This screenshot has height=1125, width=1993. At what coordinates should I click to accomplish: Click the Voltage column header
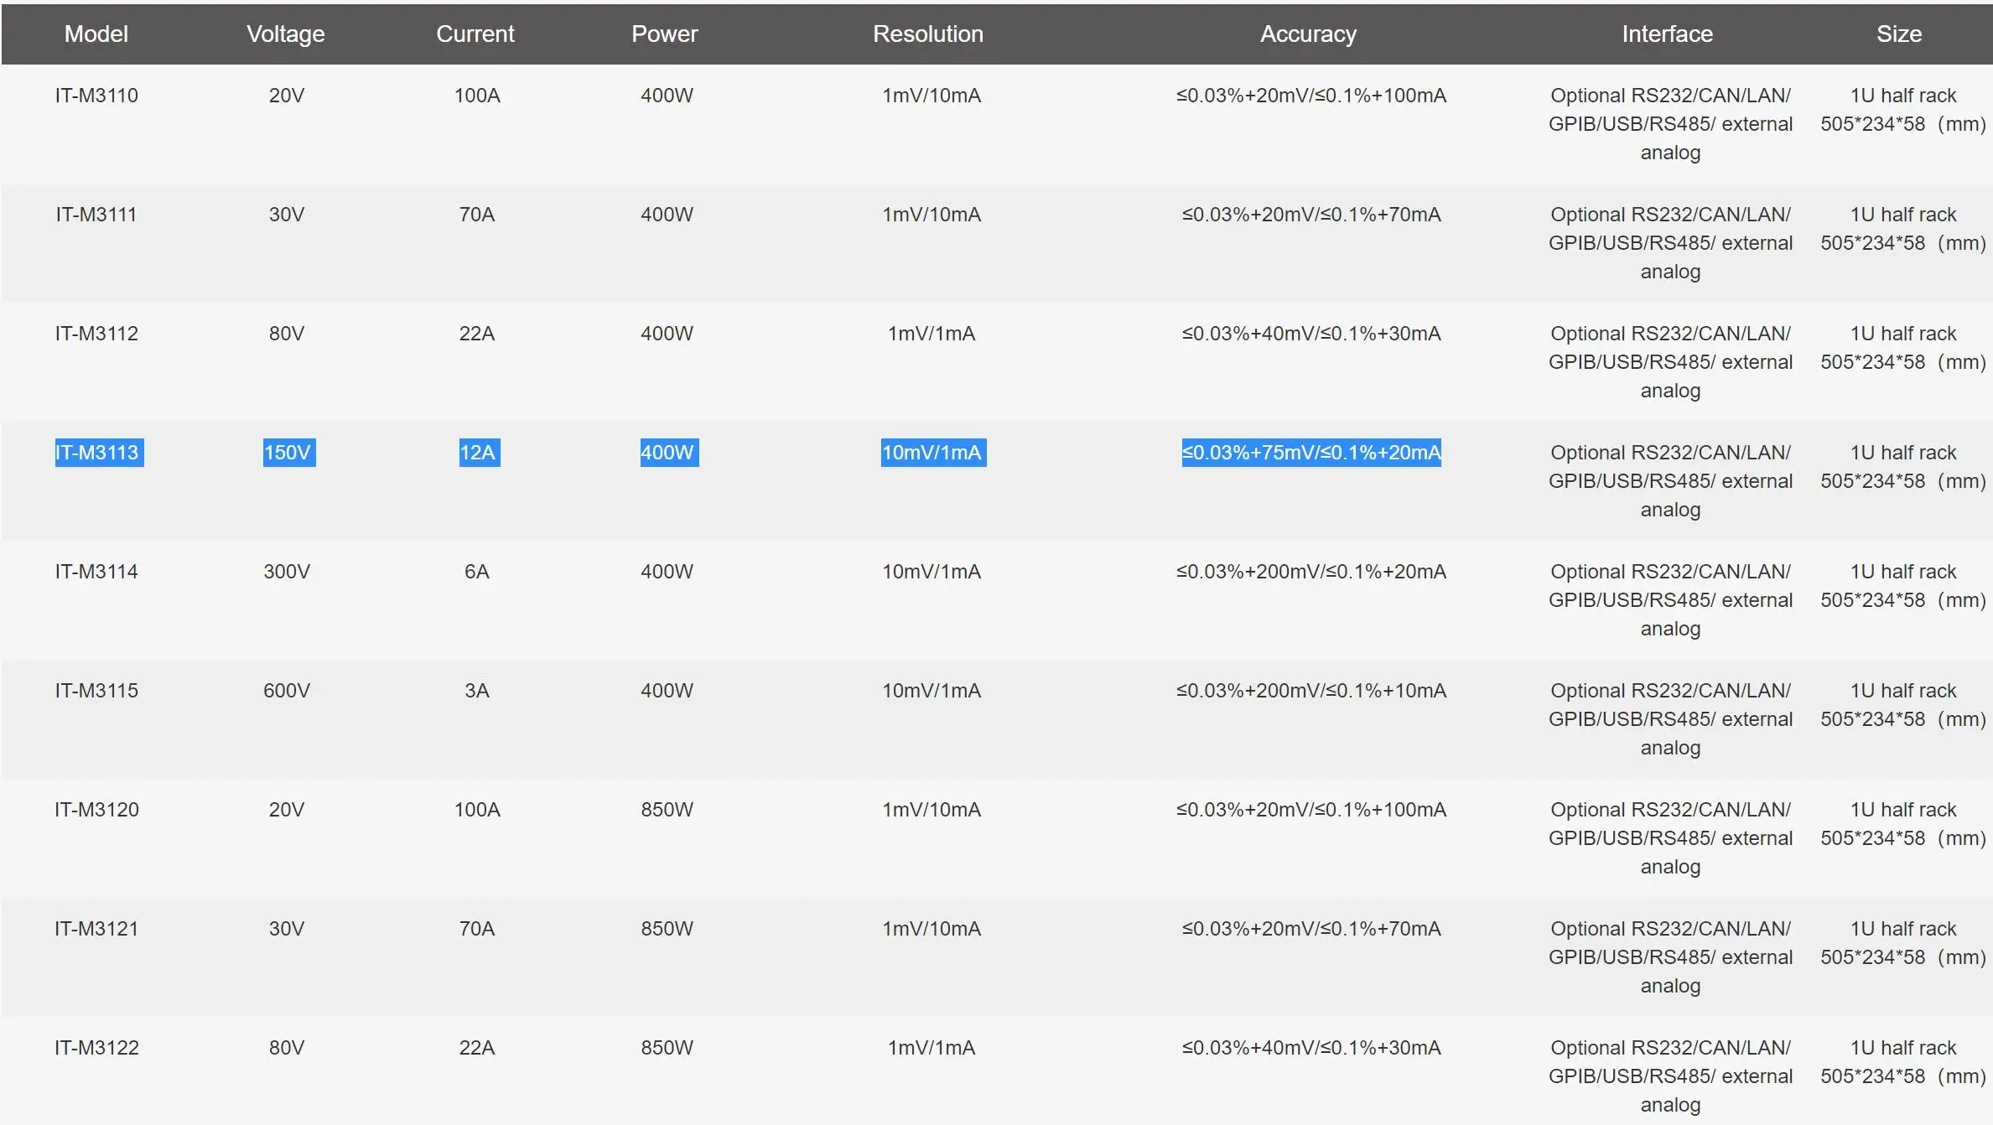(x=285, y=34)
